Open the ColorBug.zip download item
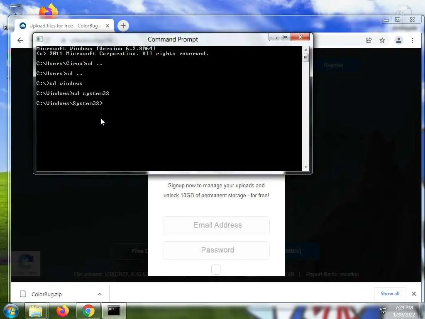This screenshot has width=425, height=319. [46, 294]
